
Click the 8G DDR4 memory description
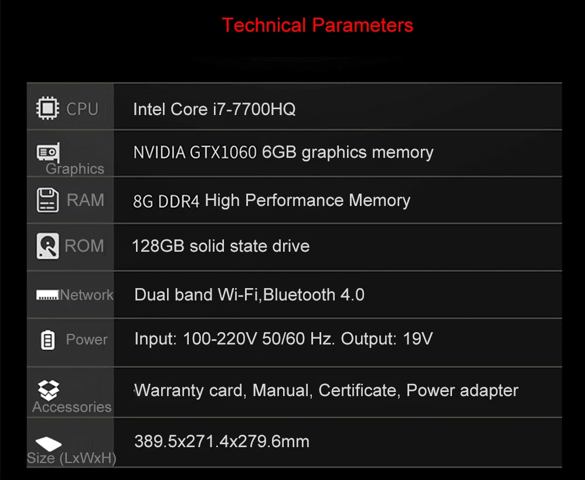(x=271, y=201)
